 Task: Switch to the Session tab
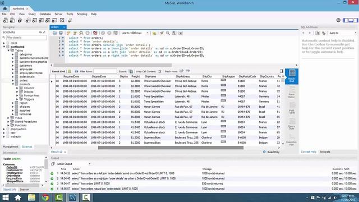click(x=24, y=190)
